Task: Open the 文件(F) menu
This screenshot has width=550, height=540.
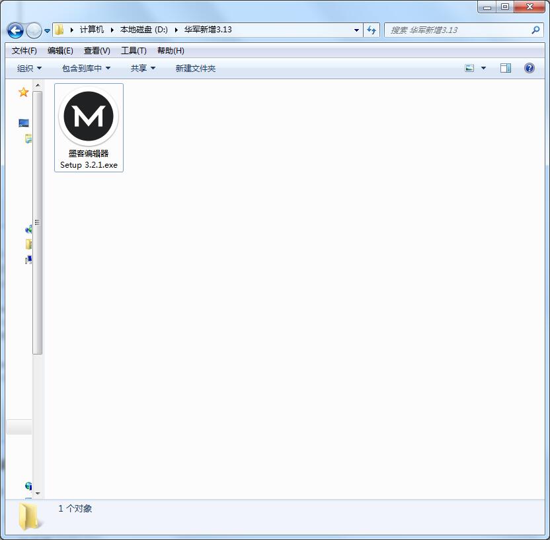Action: [24, 51]
